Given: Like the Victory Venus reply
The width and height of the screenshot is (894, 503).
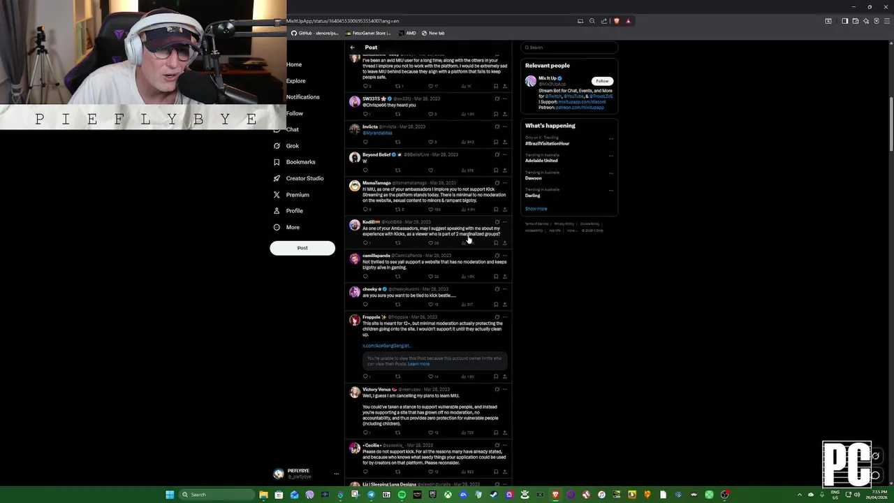Looking at the screenshot, I should pos(431,432).
